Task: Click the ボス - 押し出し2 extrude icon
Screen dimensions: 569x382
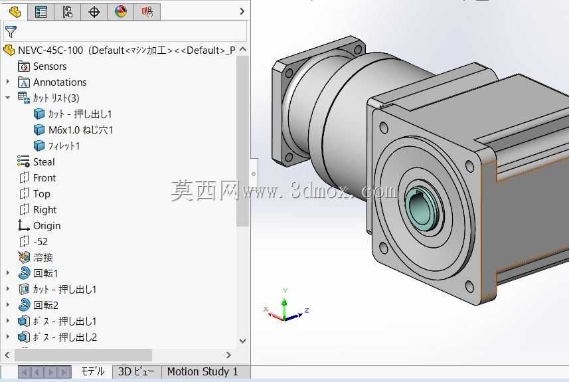Action: [24, 337]
